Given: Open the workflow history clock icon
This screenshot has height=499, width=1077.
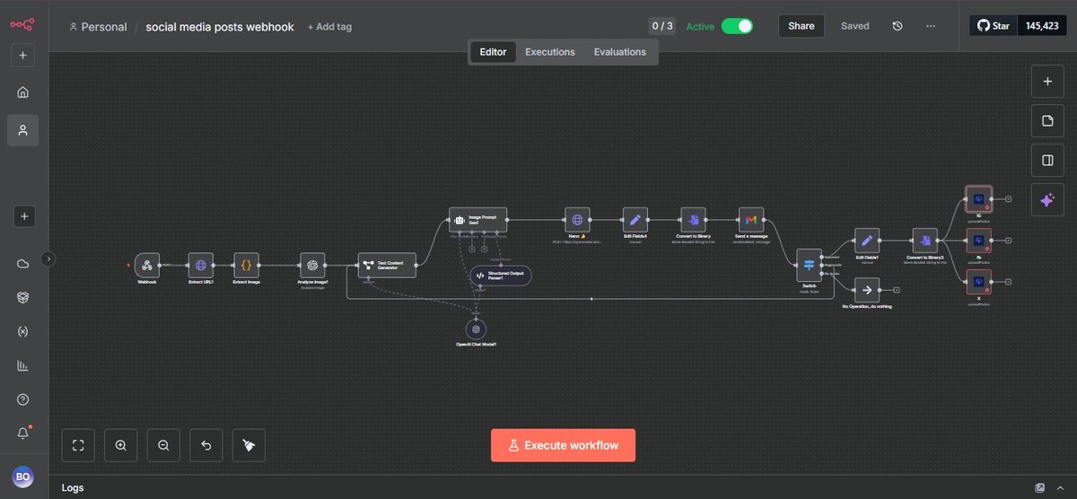Looking at the screenshot, I should [x=897, y=26].
